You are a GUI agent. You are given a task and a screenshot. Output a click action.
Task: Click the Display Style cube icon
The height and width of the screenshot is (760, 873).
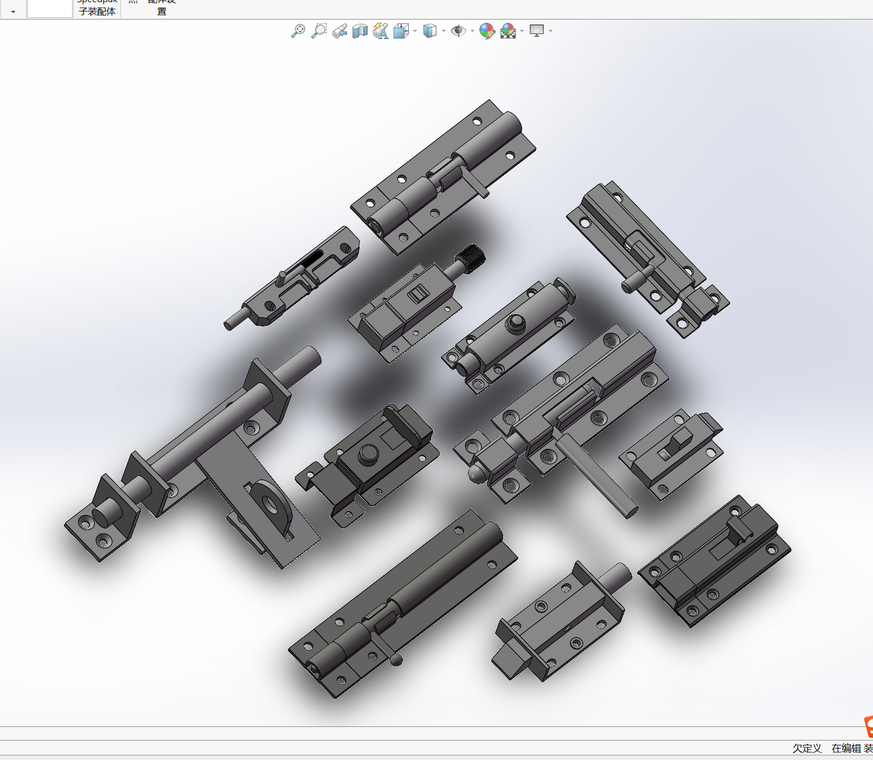click(x=430, y=31)
